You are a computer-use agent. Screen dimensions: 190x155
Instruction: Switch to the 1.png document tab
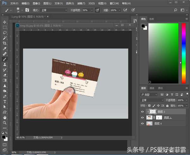click(27, 16)
